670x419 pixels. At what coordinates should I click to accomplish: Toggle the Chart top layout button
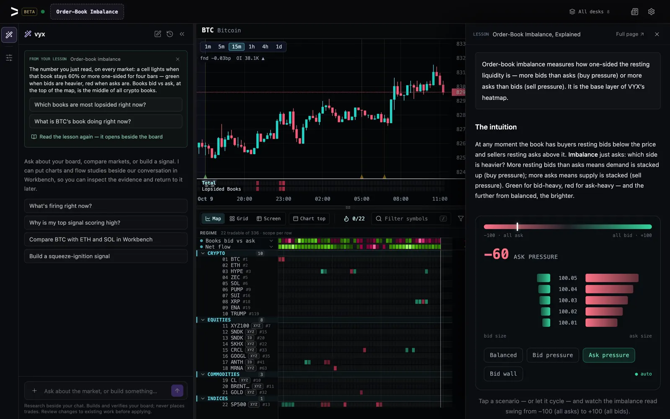309,219
